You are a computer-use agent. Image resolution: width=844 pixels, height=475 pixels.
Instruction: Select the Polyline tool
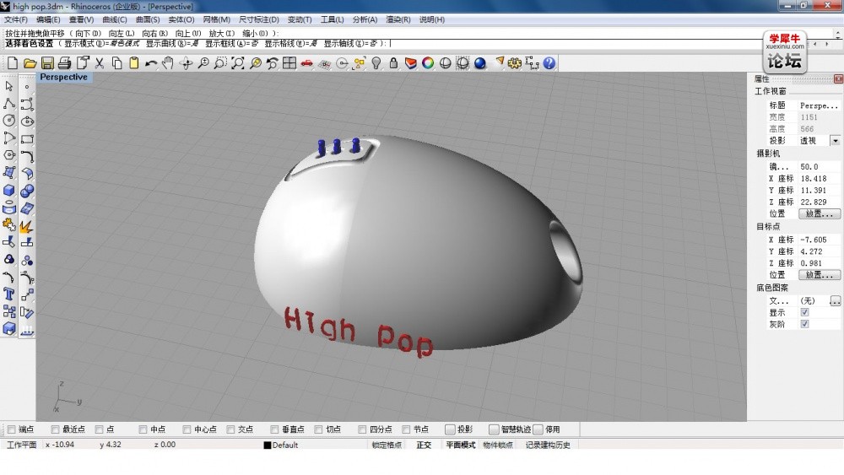tap(9, 103)
